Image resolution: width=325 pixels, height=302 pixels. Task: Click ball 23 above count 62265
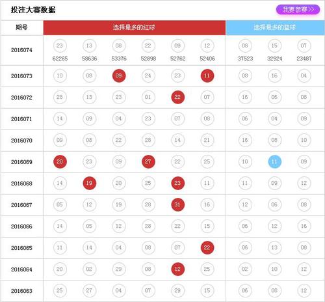click(x=60, y=46)
